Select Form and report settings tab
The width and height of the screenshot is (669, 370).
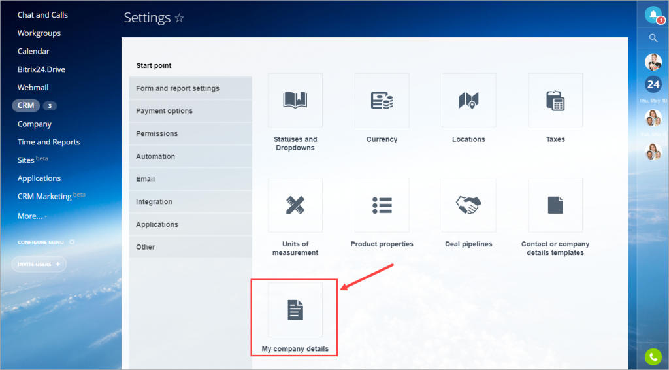(x=178, y=88)
